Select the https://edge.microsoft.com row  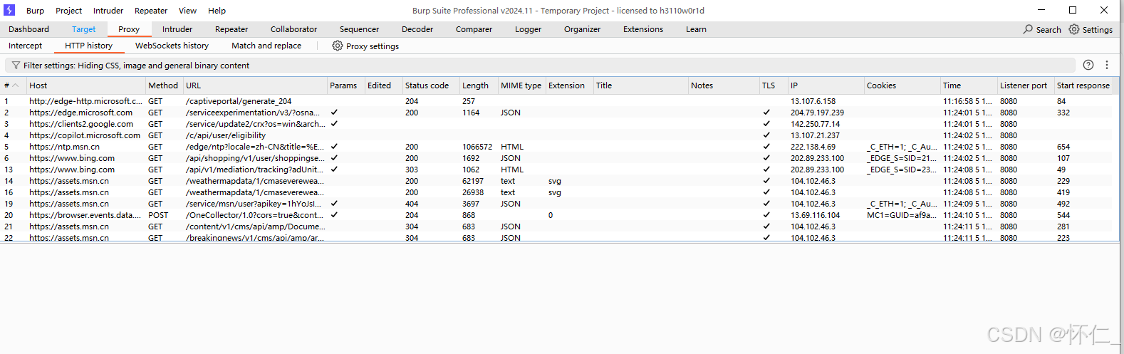pos(556,113)
